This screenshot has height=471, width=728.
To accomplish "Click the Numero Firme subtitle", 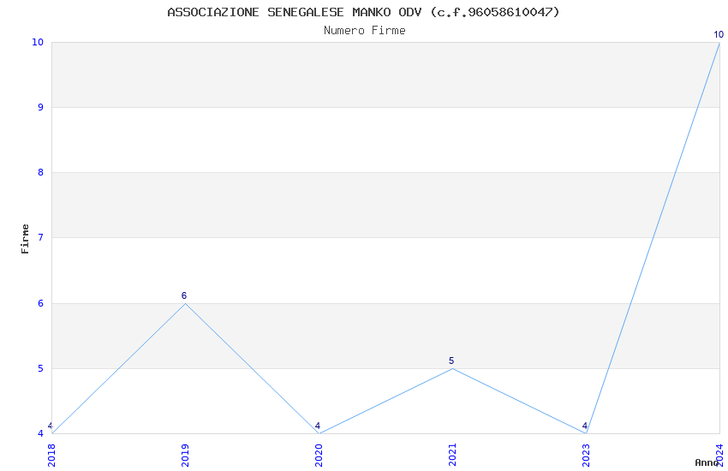I will [x=365, y=30].
